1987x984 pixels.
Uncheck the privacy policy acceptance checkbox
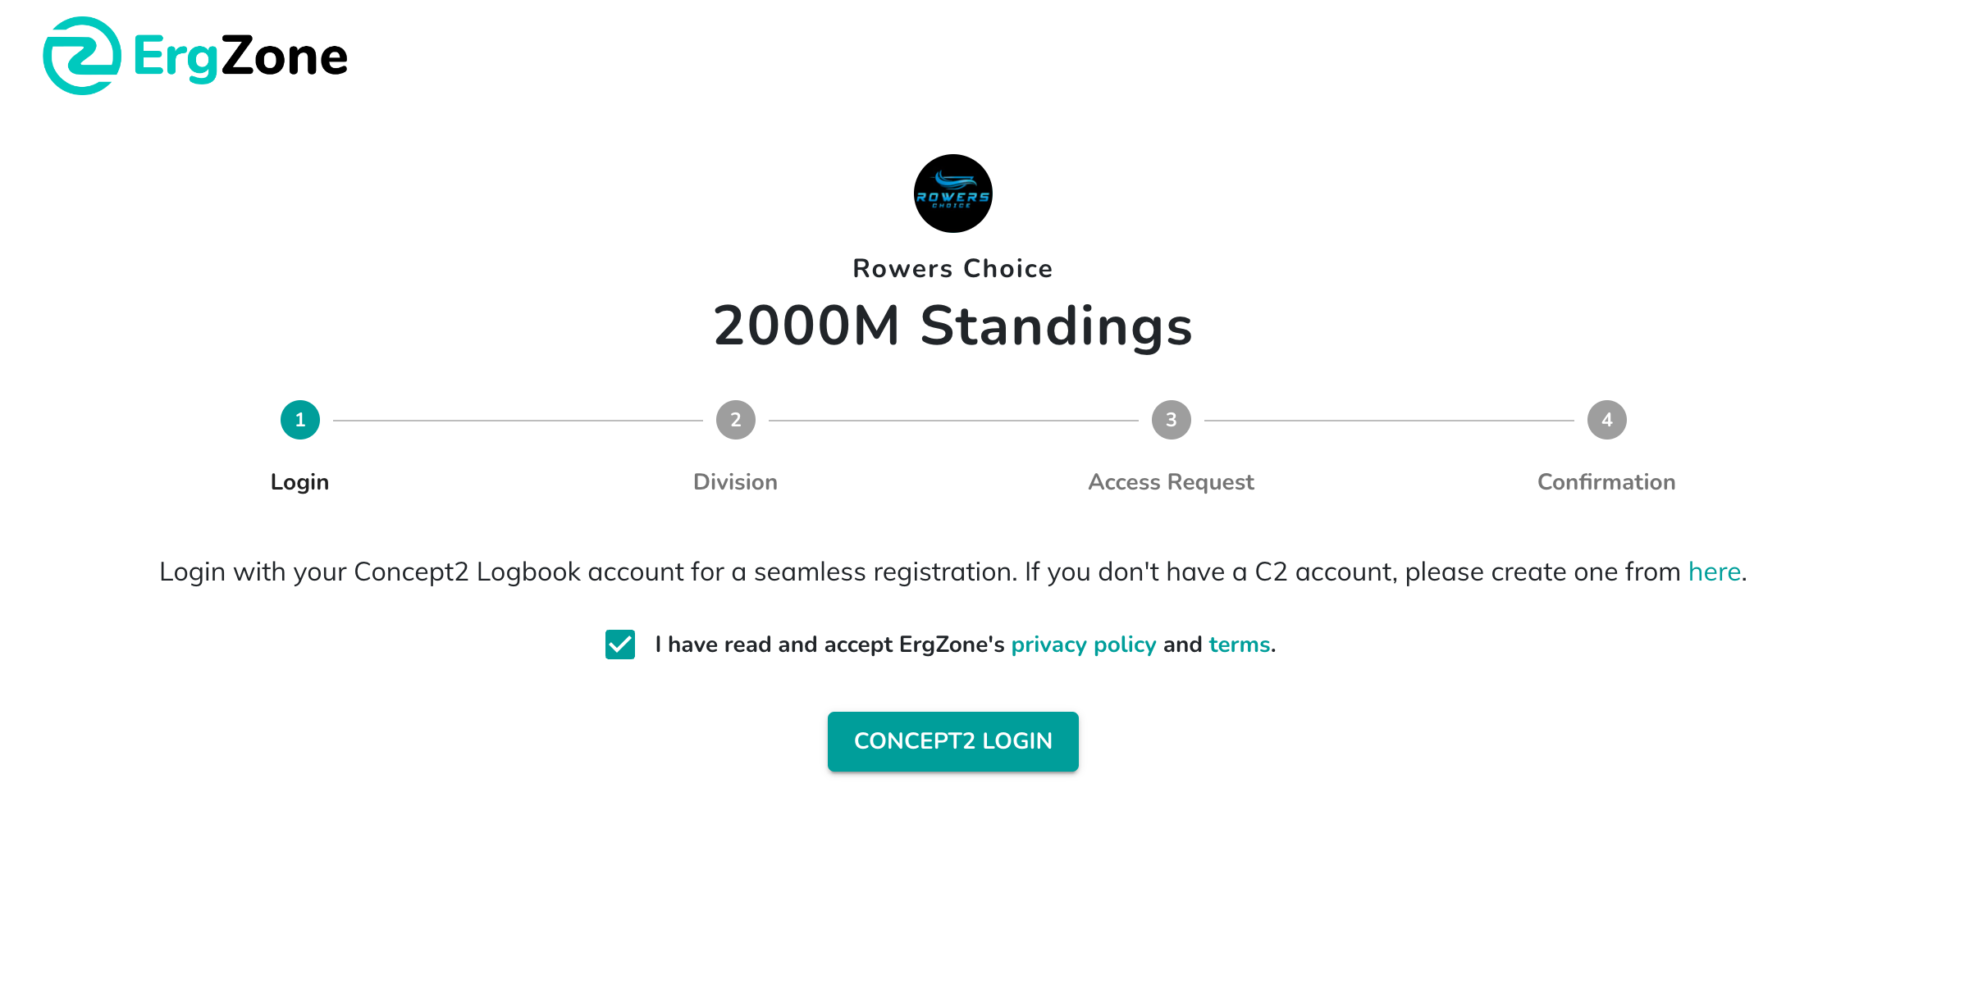click(621, 645)
